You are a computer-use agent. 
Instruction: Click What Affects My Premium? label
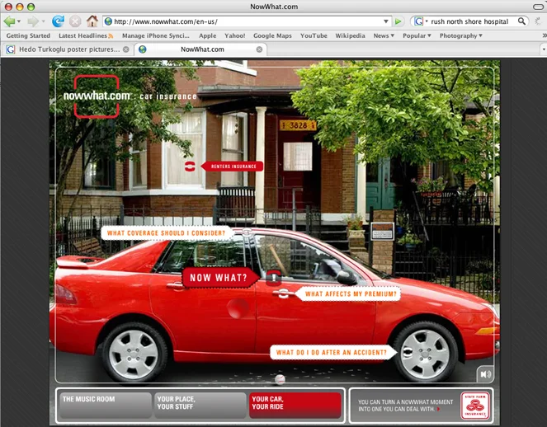coord(349,293)
